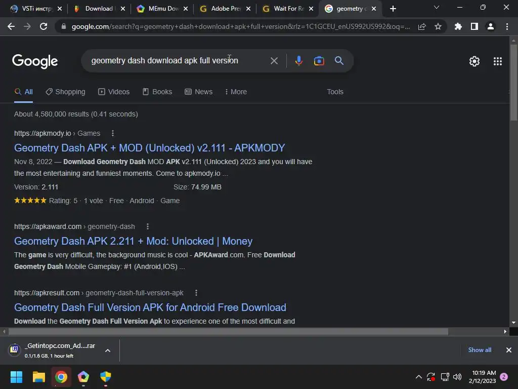Viewport: 518px width, 389px height.
Task: Search by image with camera icon
Action: point(319,61)
